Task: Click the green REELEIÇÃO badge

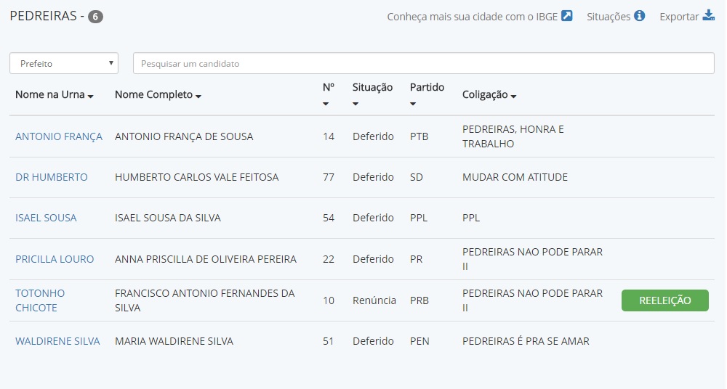Action: click(x=664, y=300)
